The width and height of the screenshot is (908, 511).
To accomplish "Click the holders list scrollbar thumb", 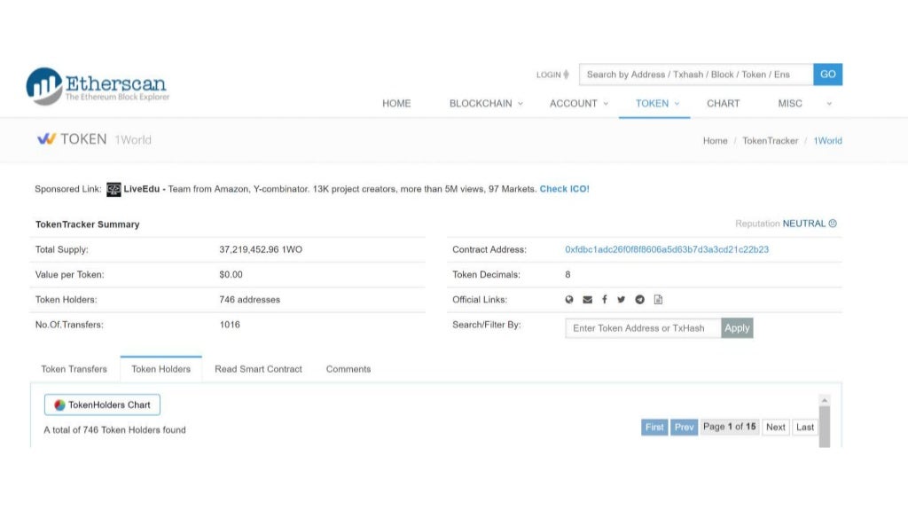I will click(824, 427).
